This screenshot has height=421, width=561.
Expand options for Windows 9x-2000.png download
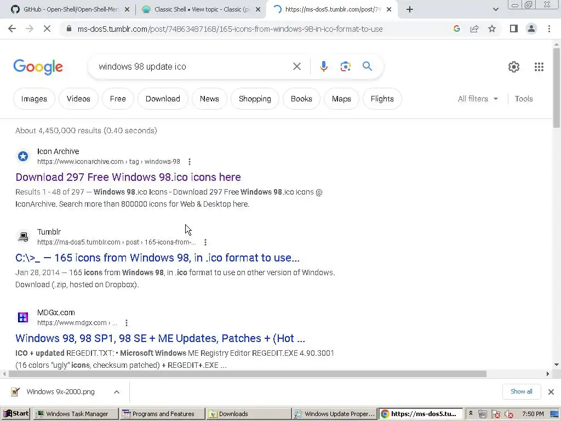(x=117, y=392)
